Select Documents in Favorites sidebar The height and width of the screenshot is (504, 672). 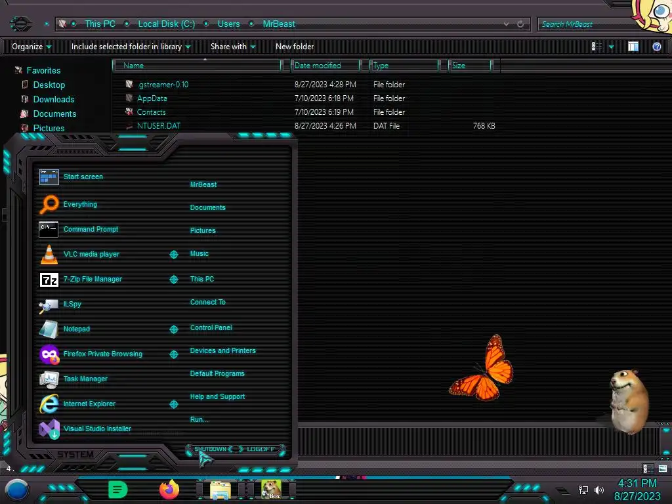[x=54, y=114]
